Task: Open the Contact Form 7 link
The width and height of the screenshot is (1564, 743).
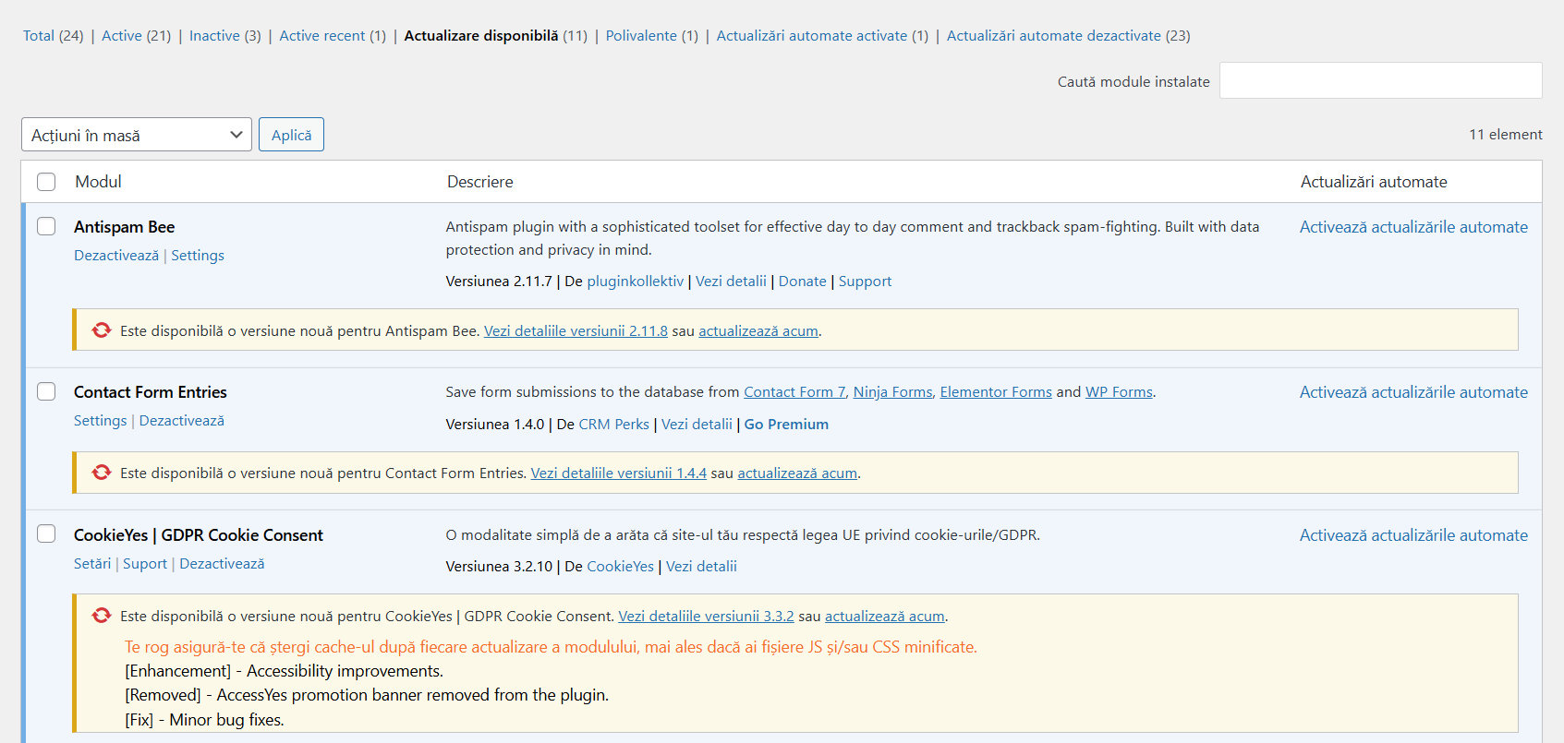Action: 794,392
